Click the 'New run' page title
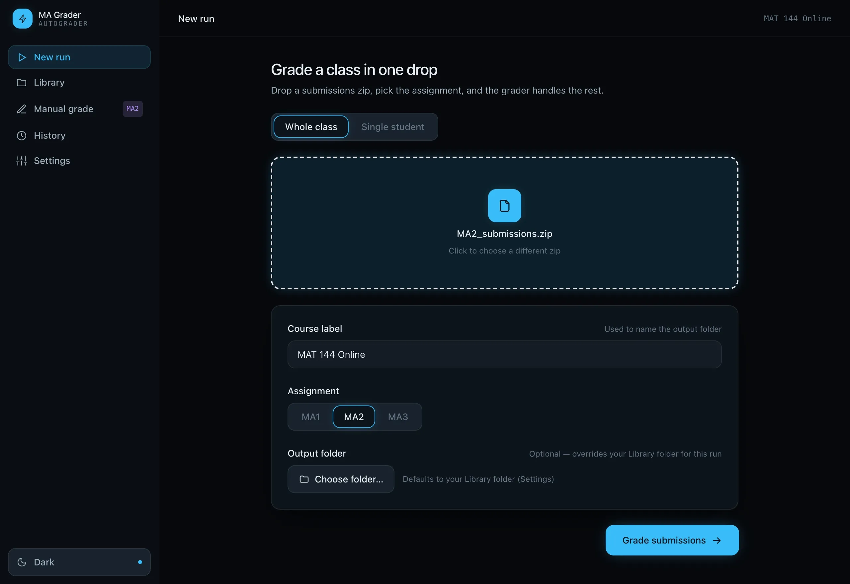850x584 pixels. [196, 19]
